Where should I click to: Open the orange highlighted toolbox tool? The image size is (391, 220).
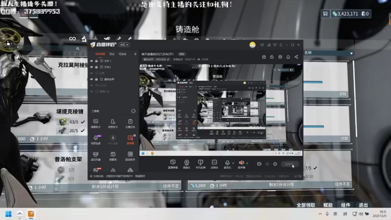point(130,139)
